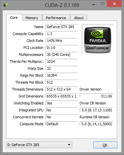Screen dimensions: 124x155
Task: Switch to the Memory tab
Action: [32, 18]
